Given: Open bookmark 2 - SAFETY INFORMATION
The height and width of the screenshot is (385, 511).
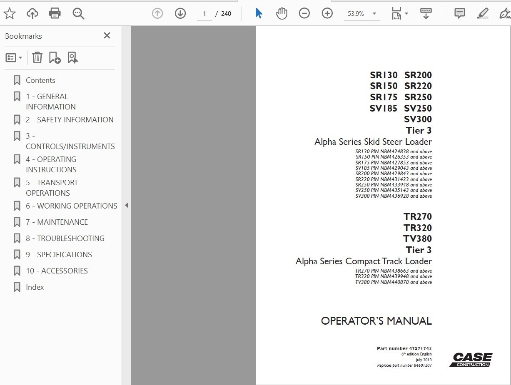Looking at the screenshot, I should (x=70, y=120).
